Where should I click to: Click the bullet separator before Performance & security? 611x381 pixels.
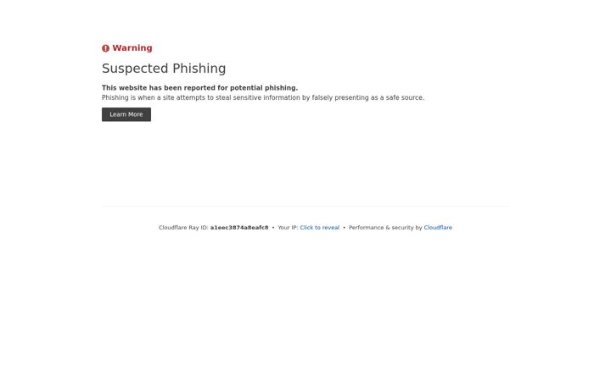point(344,228)
